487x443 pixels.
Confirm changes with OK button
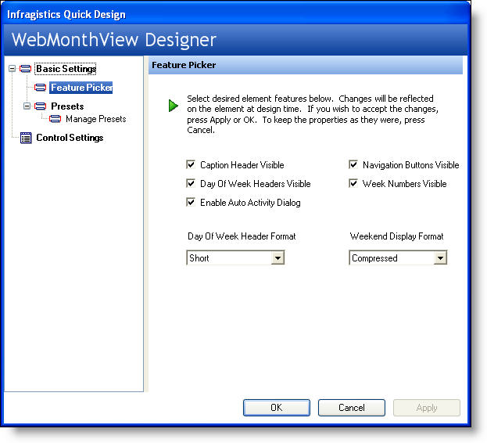click(277, 408)
